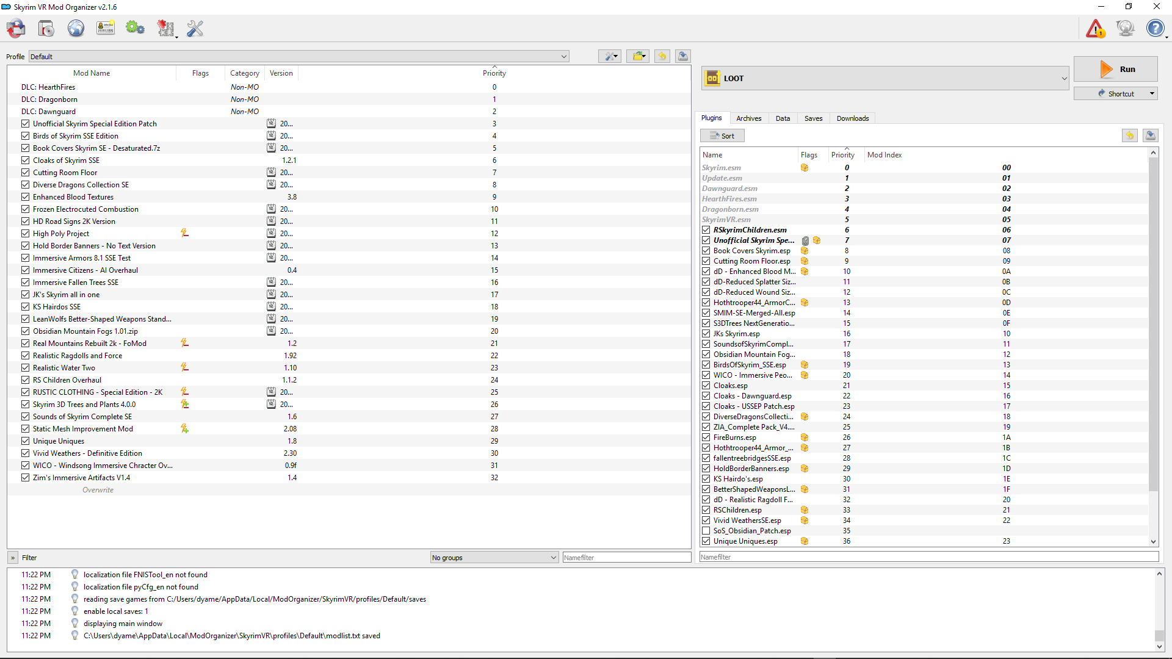Uncheck Unofficial Skyrim Special Edition Patch mod
Screen dimensions: 1172x659
25,123
